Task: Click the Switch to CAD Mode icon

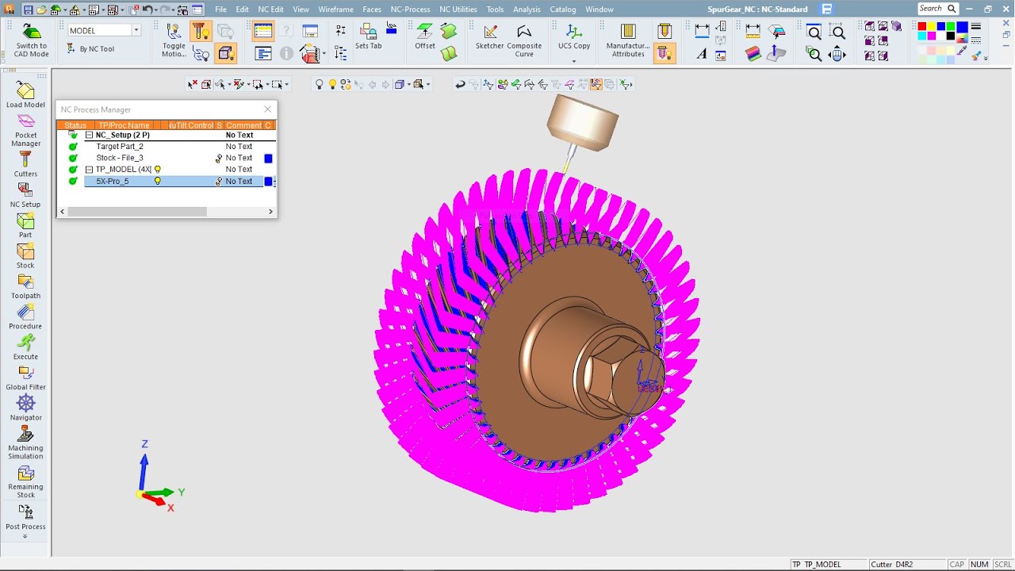Action: pos(32,33)
